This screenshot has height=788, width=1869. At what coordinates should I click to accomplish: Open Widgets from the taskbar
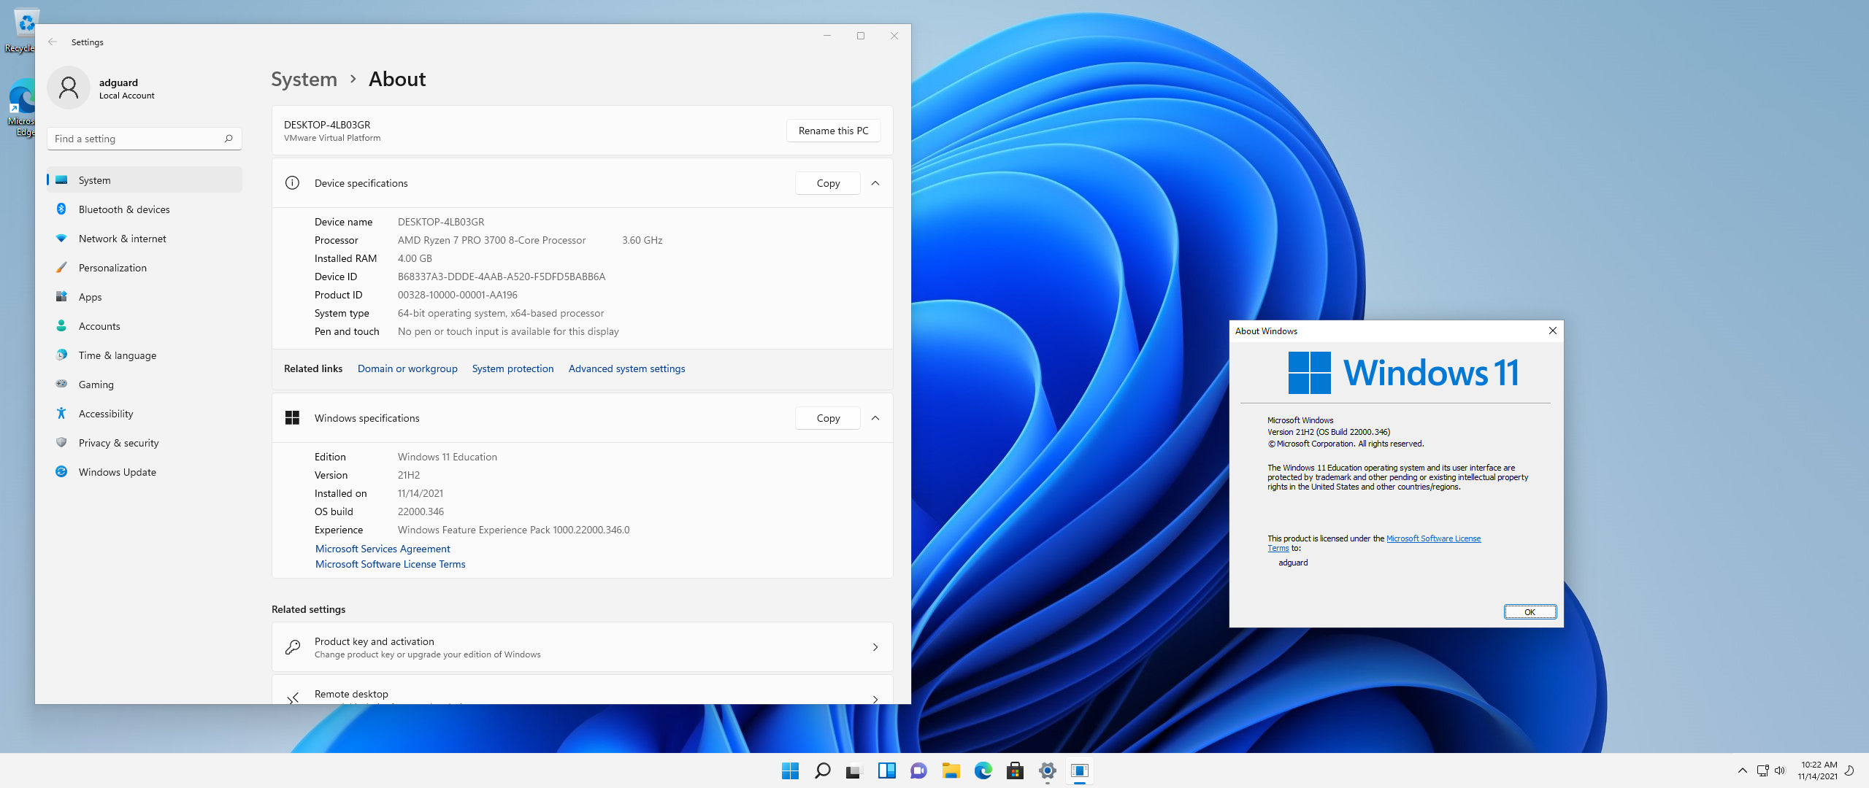(886, 770)
